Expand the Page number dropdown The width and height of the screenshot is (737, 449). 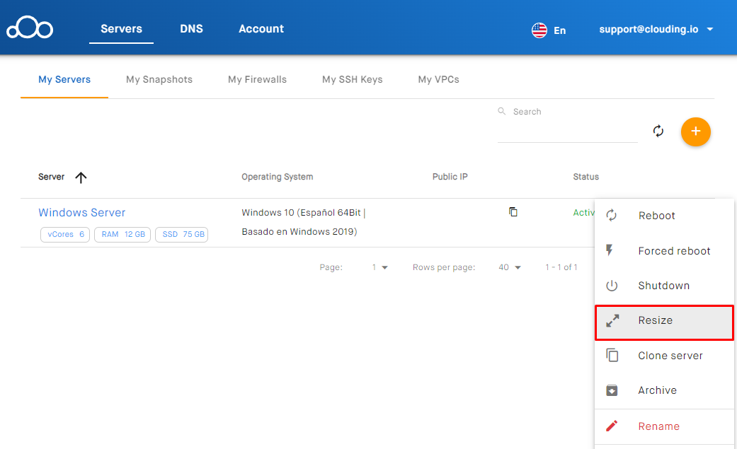tap(380, 267)
